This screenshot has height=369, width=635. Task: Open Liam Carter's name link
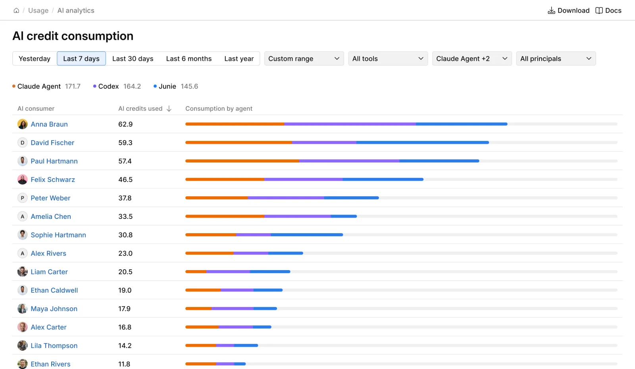click(x=49, y=272)
